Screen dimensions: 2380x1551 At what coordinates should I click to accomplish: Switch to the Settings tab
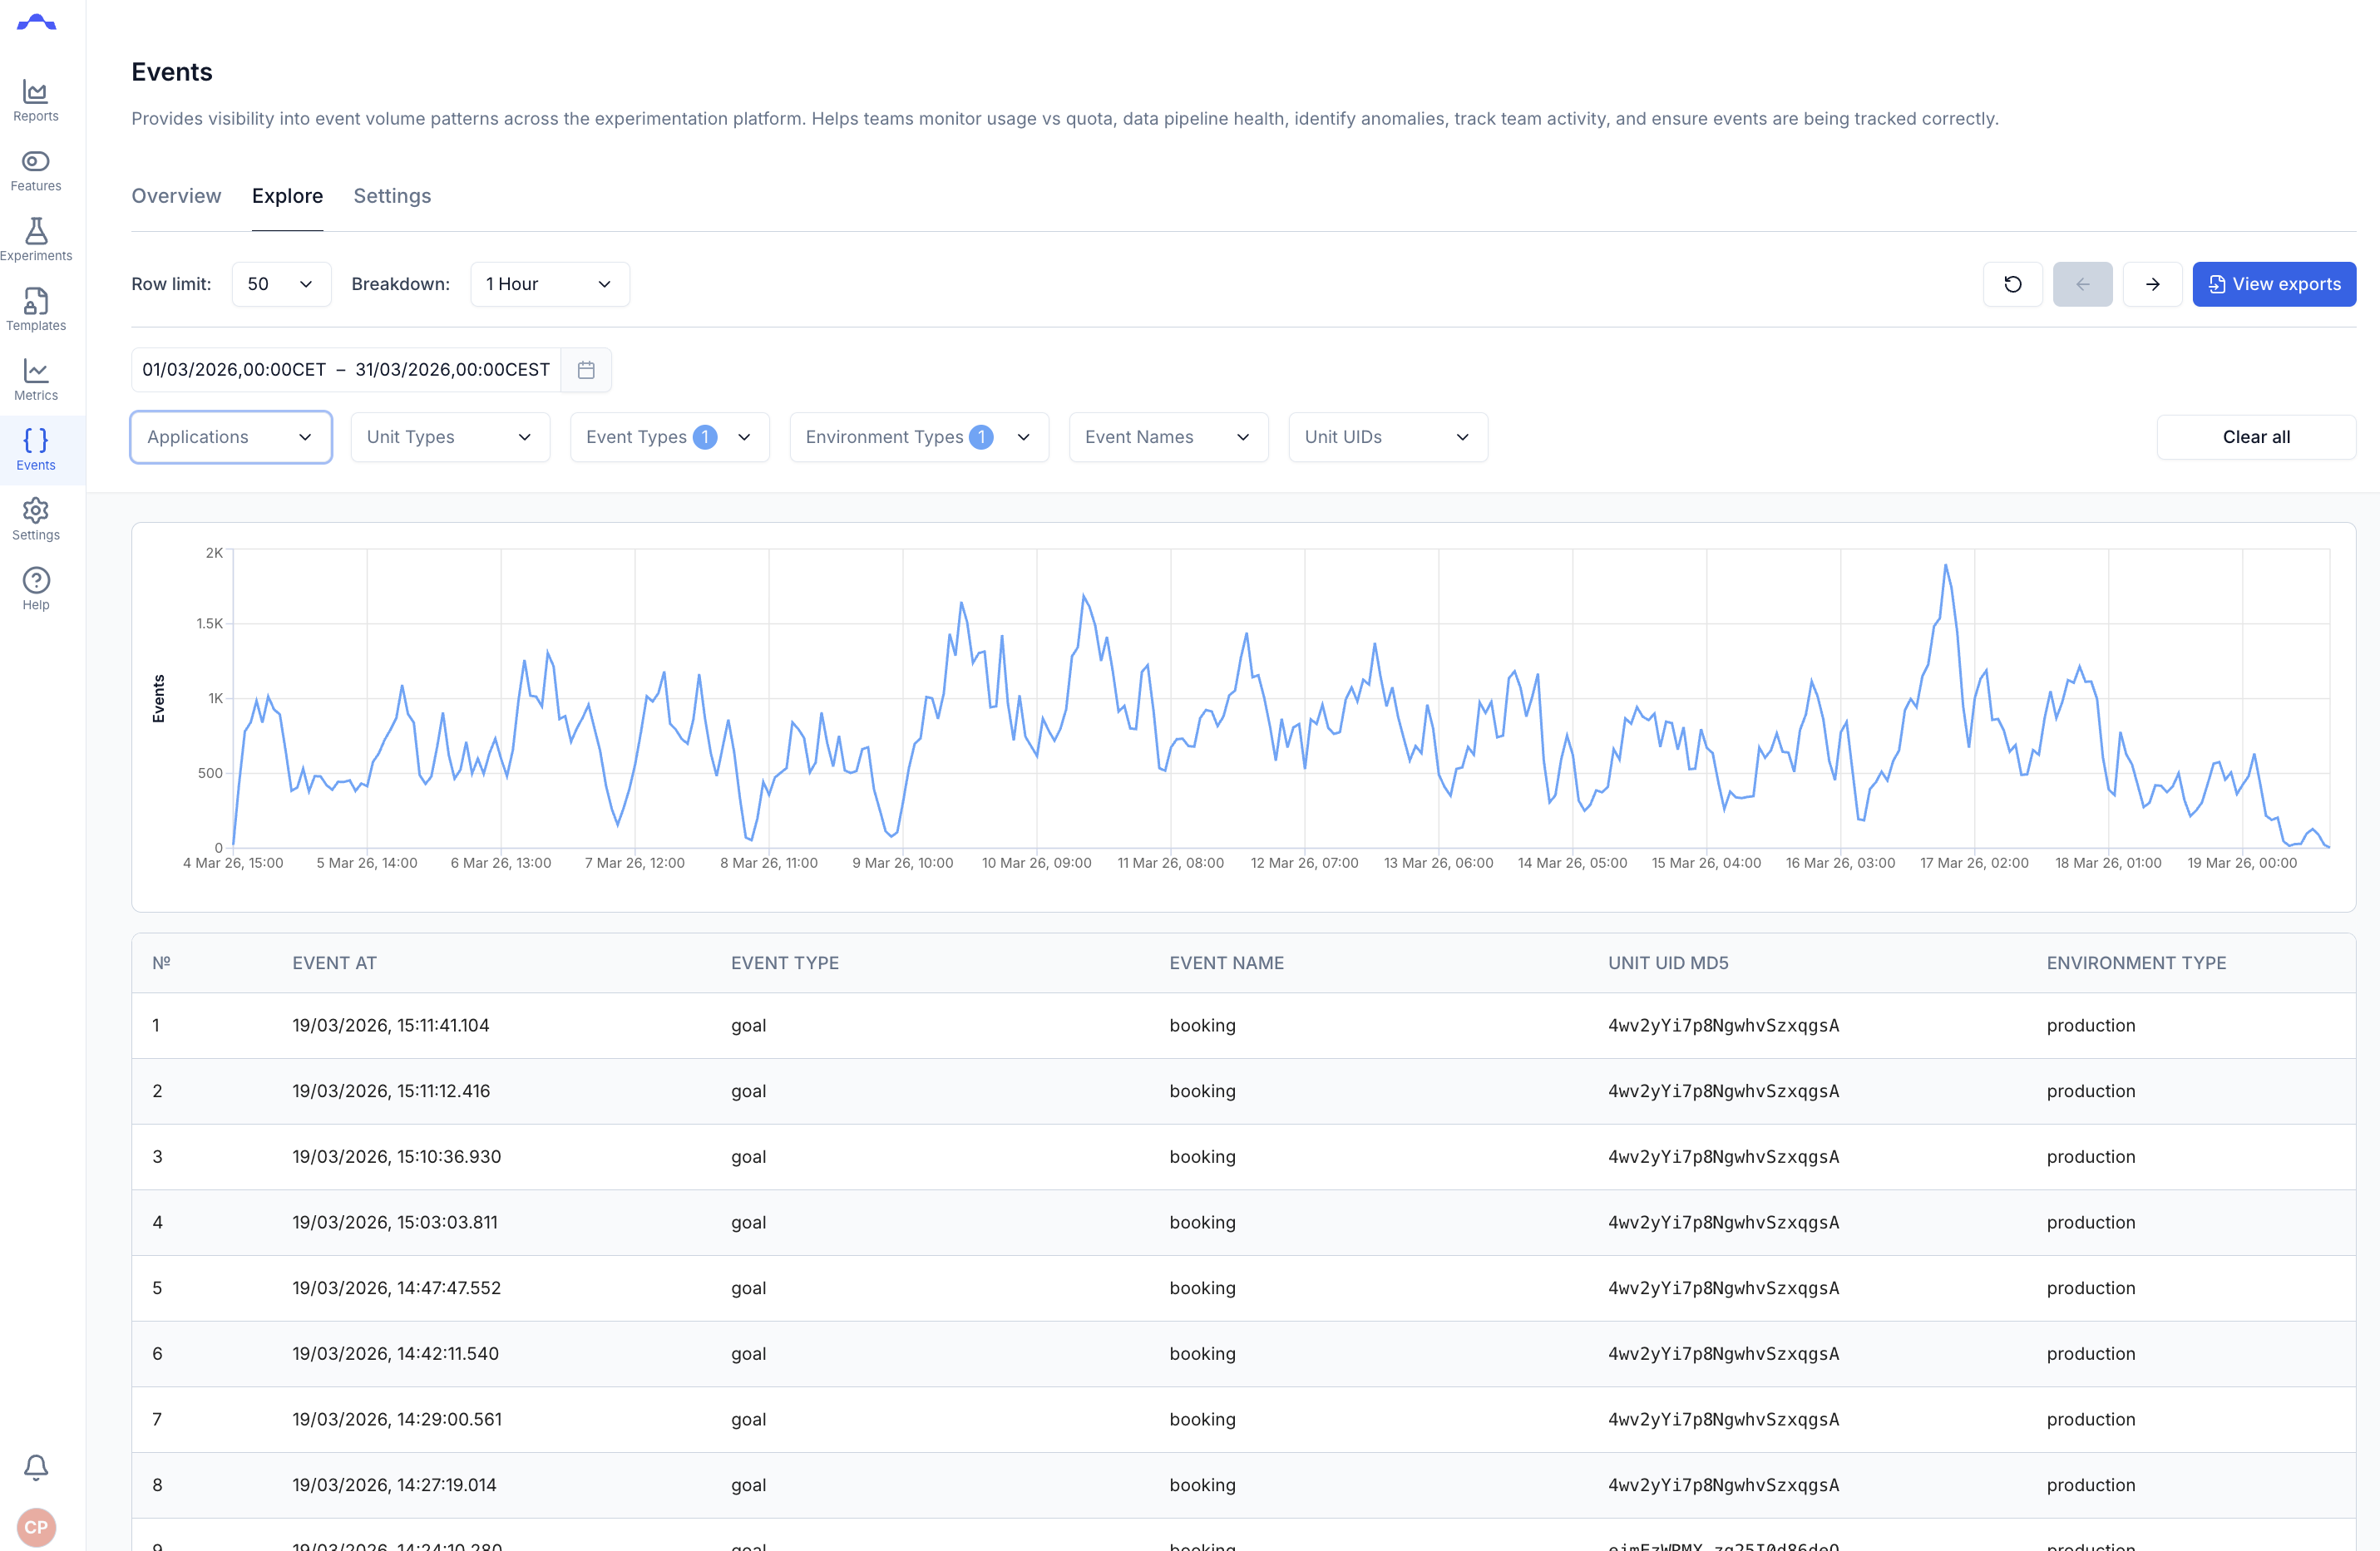click(392, 196)
